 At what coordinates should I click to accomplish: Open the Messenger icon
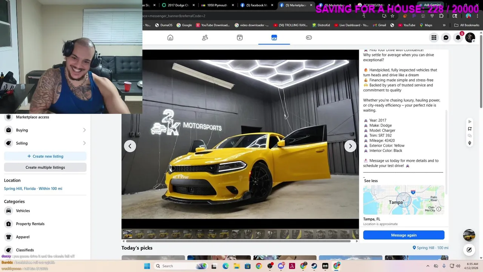446,37
